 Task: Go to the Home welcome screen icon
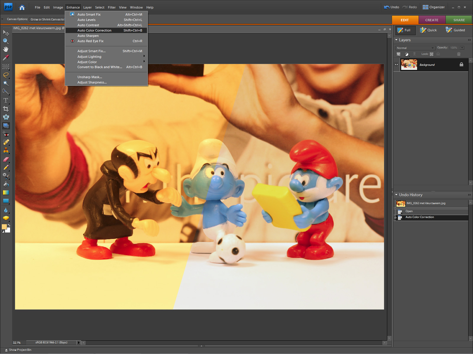(x=22, y=7)
